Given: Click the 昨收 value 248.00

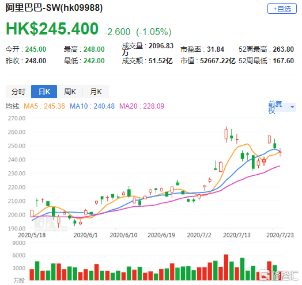Looking at the screenshot, I should point(36,61).
